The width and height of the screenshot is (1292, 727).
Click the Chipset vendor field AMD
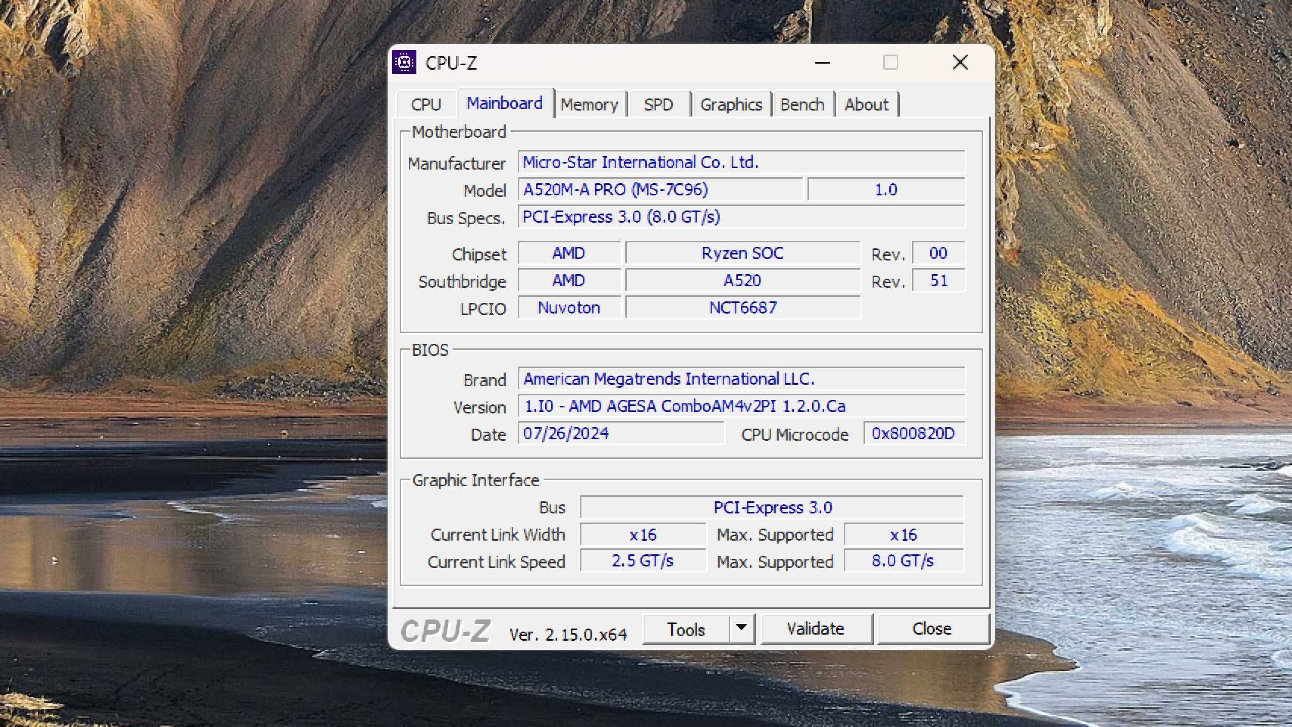569,253
